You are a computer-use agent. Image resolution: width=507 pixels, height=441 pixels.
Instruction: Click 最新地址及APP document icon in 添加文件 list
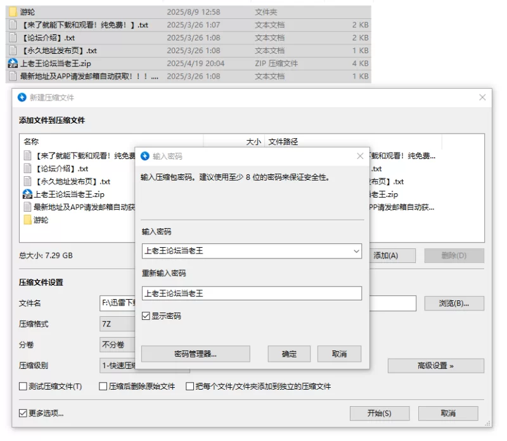27,207
